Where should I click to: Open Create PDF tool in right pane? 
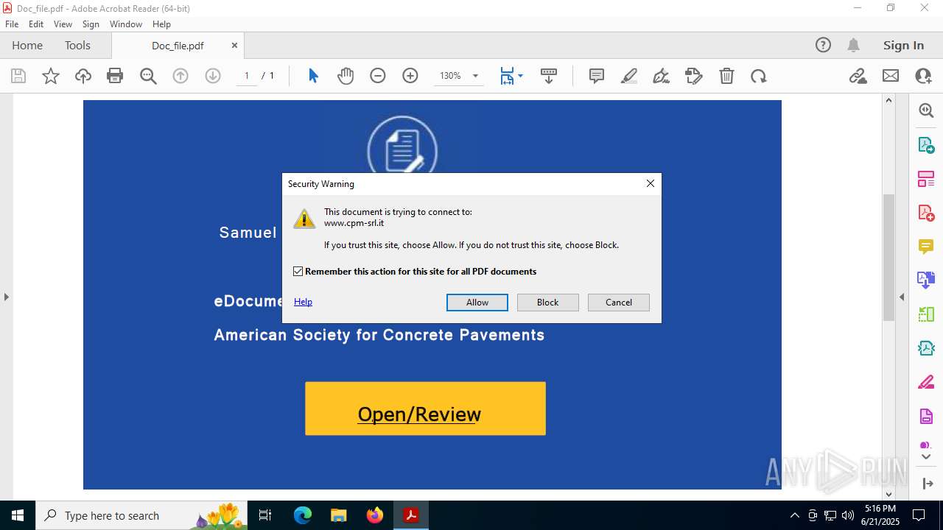click(926, 213)
